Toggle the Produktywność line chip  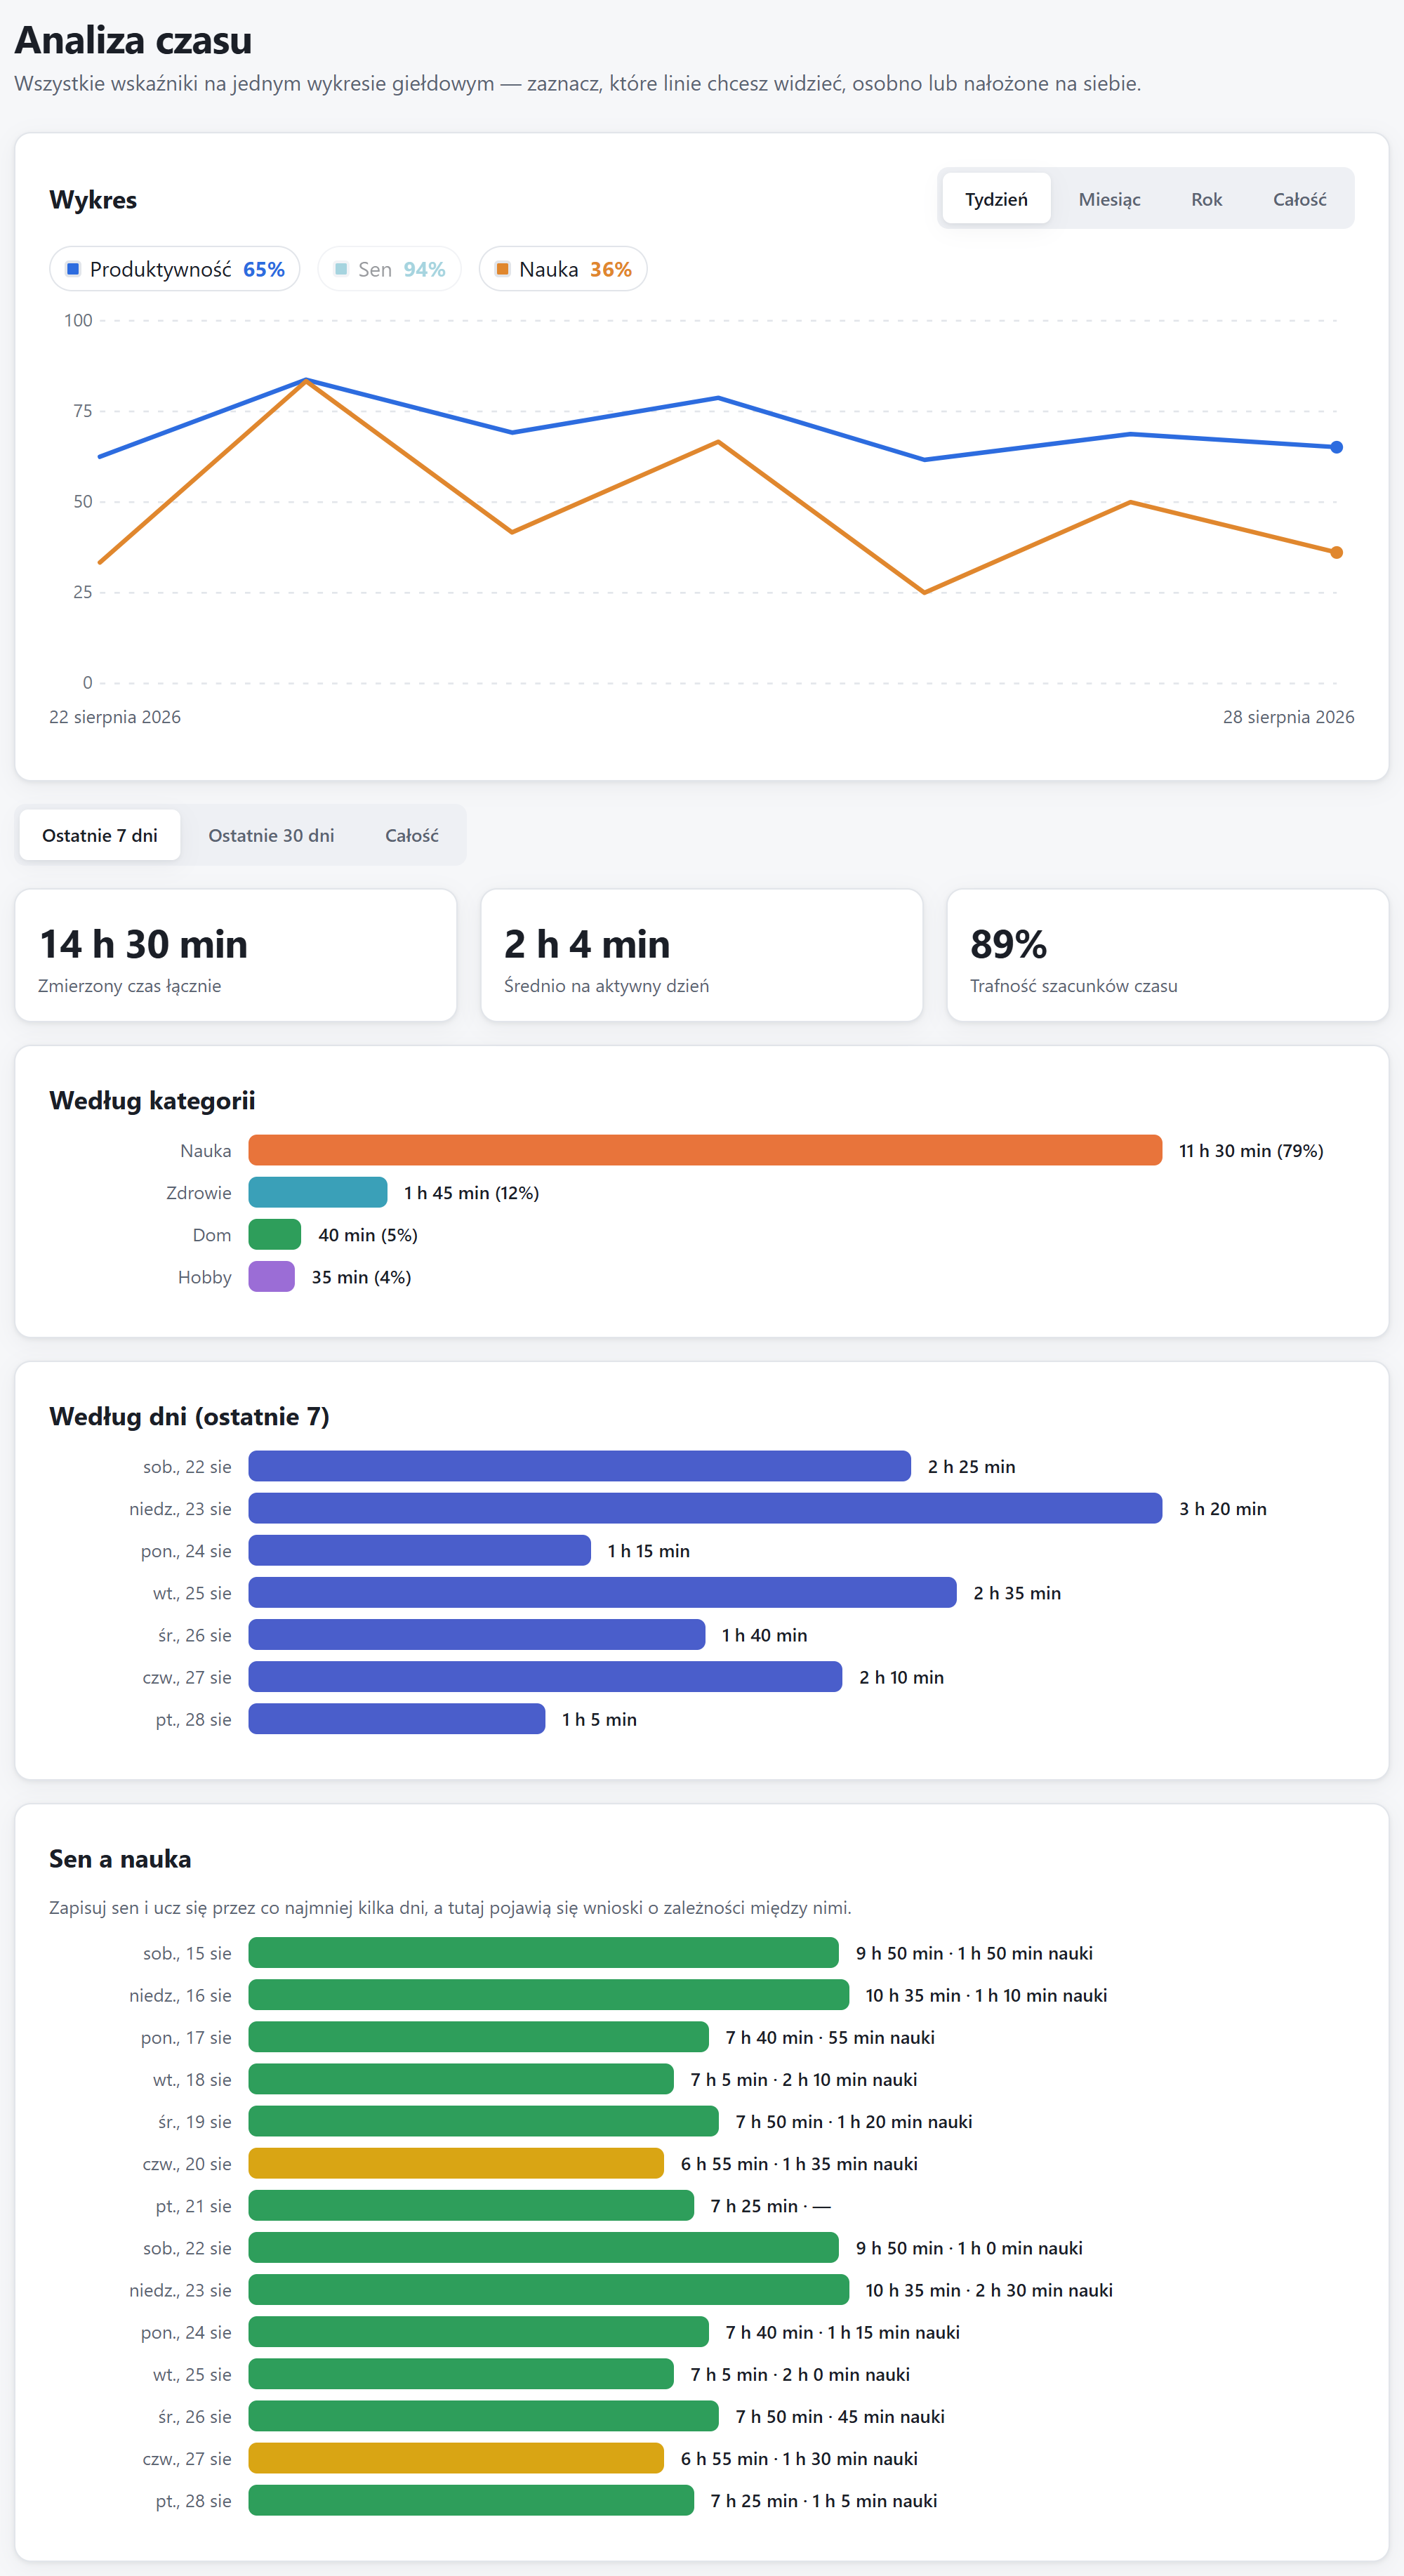tap(175, 269)
